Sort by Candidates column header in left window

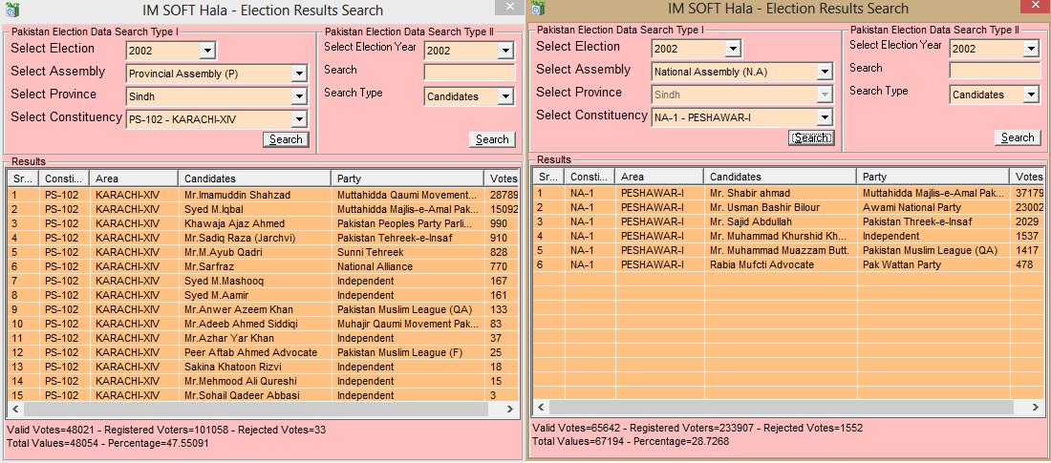click(255, 179)
